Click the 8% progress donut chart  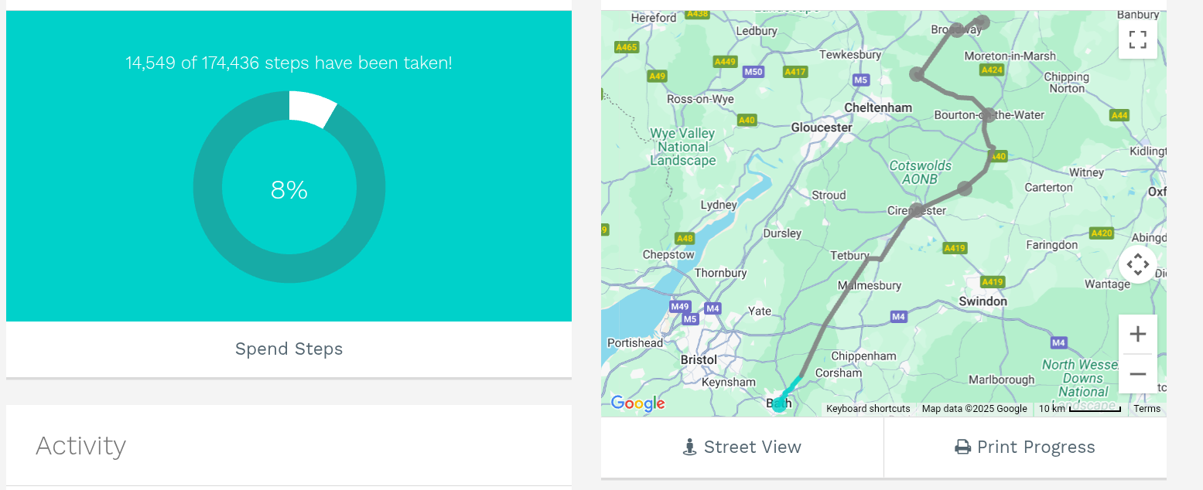pos(289,187)
